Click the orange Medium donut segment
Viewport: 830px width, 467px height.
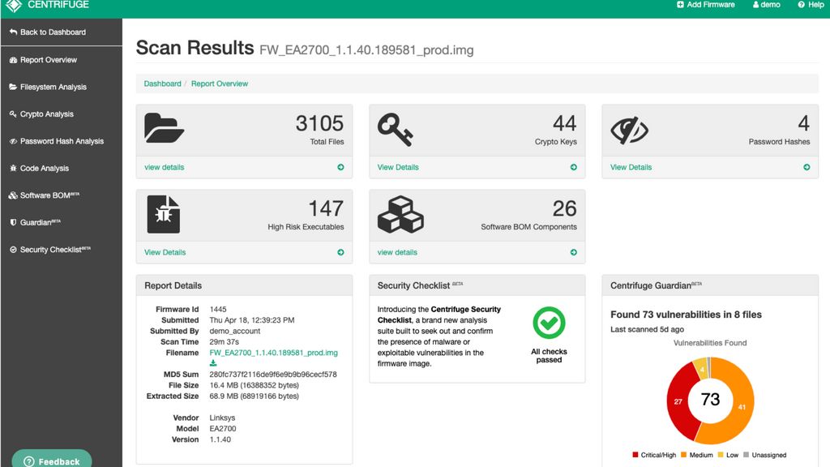point(741,405)
